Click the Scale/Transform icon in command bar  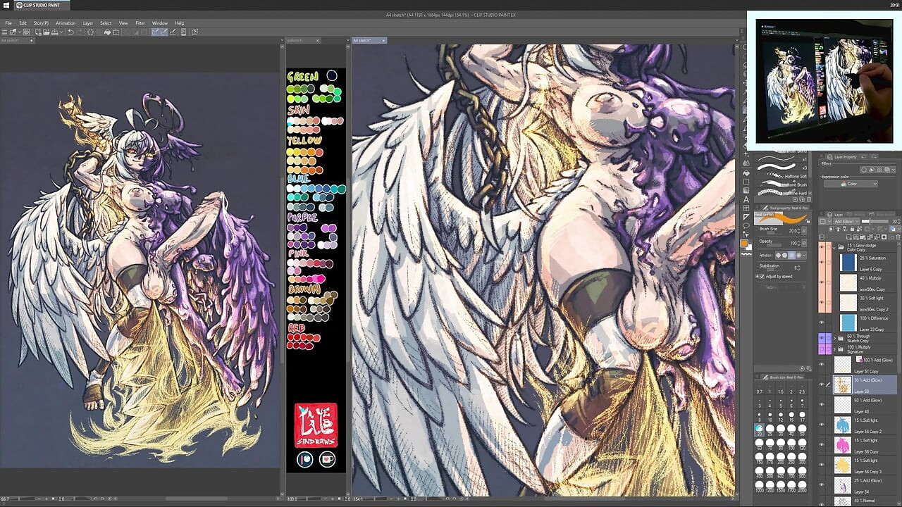click(x=116, y=32)
